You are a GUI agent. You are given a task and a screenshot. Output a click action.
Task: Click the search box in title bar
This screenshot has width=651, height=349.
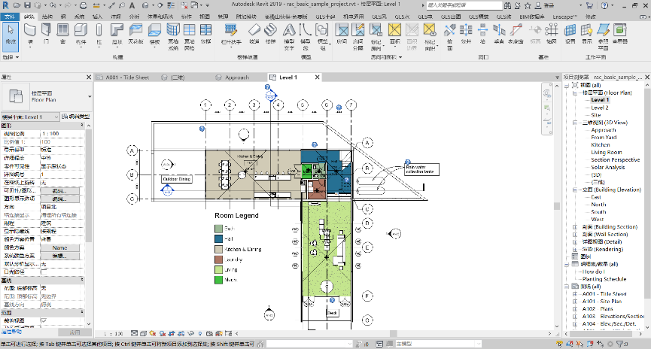pos(463,4)
